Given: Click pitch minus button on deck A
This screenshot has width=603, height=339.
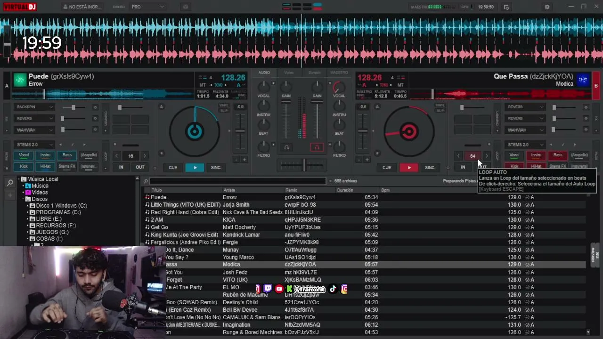Looking at the screenshot, I should (x=236, y=160).
